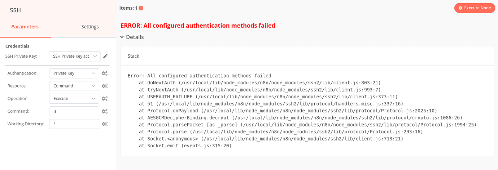Click the red authentication failed error message
The height and width of the screenshot is (170, 498).
click(198, 26)
